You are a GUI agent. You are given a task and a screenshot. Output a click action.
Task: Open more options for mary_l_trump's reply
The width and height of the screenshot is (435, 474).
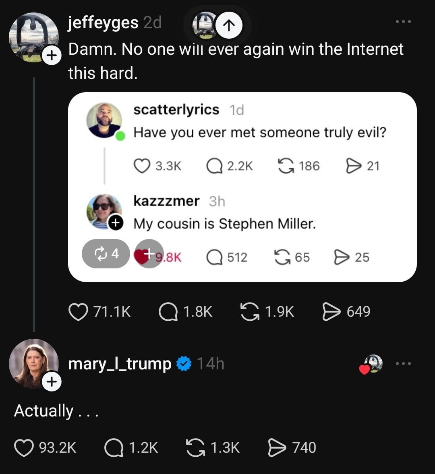403,364
